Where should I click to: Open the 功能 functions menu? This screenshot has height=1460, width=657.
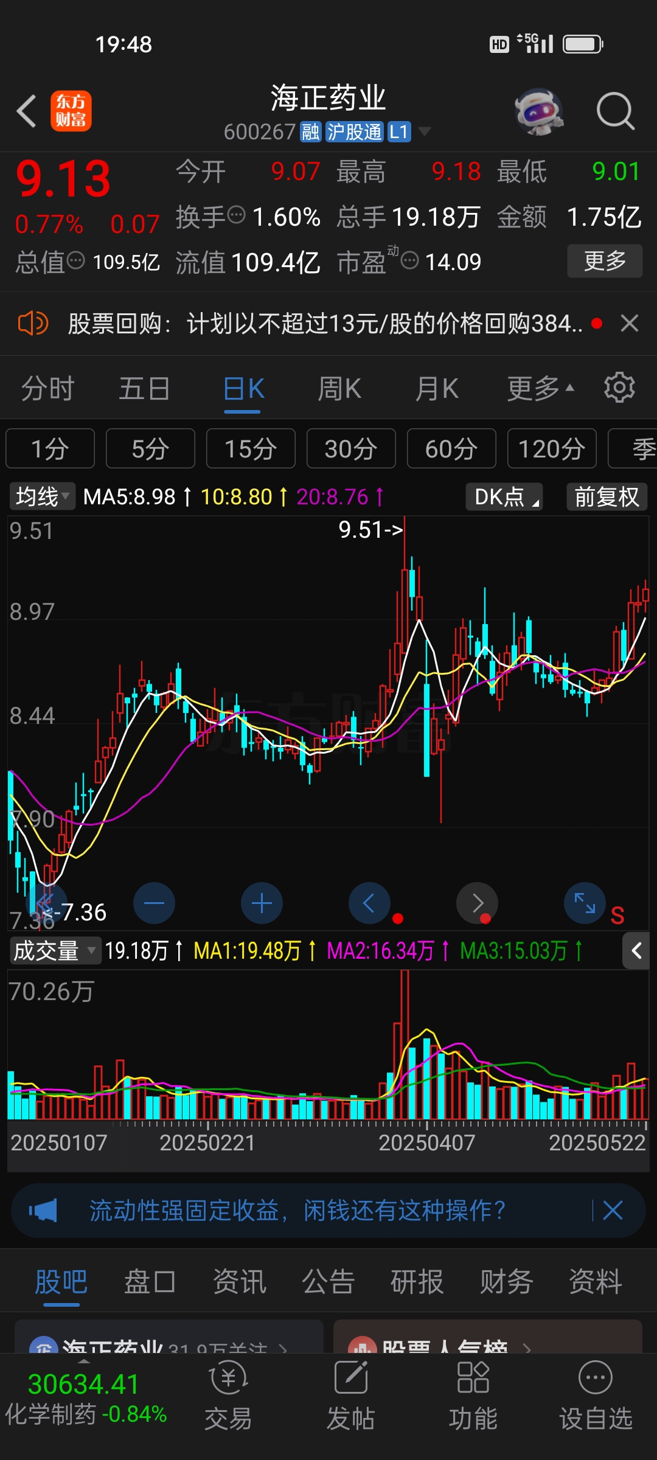[473, 1396]
